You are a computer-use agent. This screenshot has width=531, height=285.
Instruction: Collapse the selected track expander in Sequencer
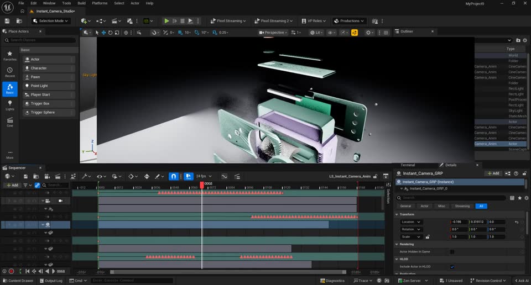click(x=43, y=224)
